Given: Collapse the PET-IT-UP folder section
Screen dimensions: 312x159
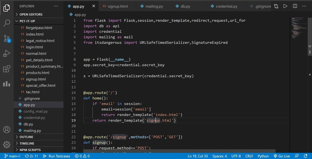Looking at the screenshot, I should pos(39,21).
